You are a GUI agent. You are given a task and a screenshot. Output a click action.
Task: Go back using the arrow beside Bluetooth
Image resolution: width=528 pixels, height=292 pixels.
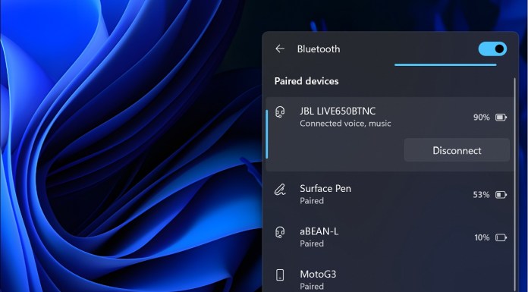tap(280, 49)
